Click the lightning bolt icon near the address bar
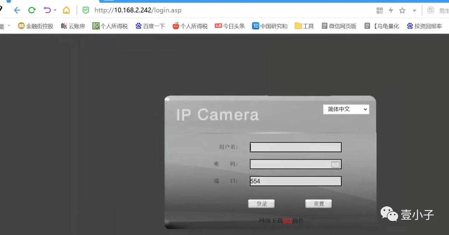449x235 pixels. tap(391, 10)
